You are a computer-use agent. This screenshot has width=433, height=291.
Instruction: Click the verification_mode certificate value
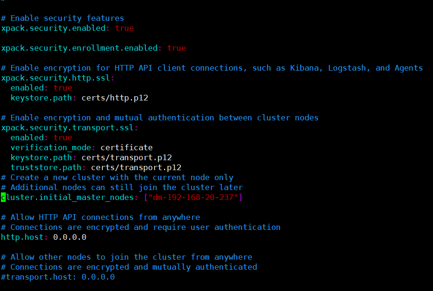tap(127, 148)
